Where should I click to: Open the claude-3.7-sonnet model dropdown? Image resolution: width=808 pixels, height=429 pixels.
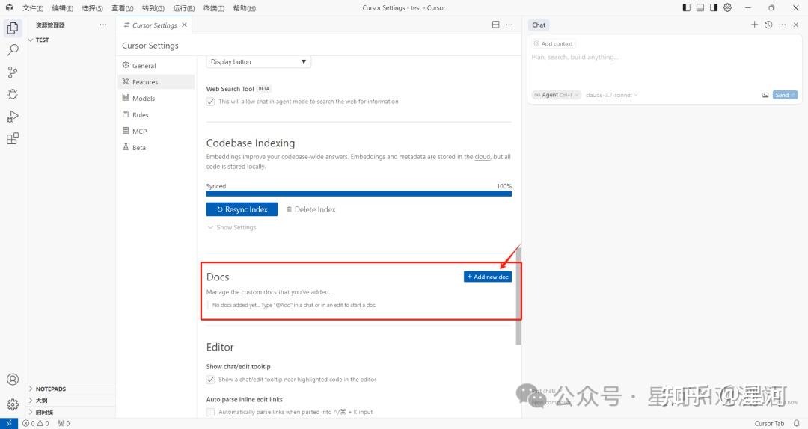tap(612, 95)
